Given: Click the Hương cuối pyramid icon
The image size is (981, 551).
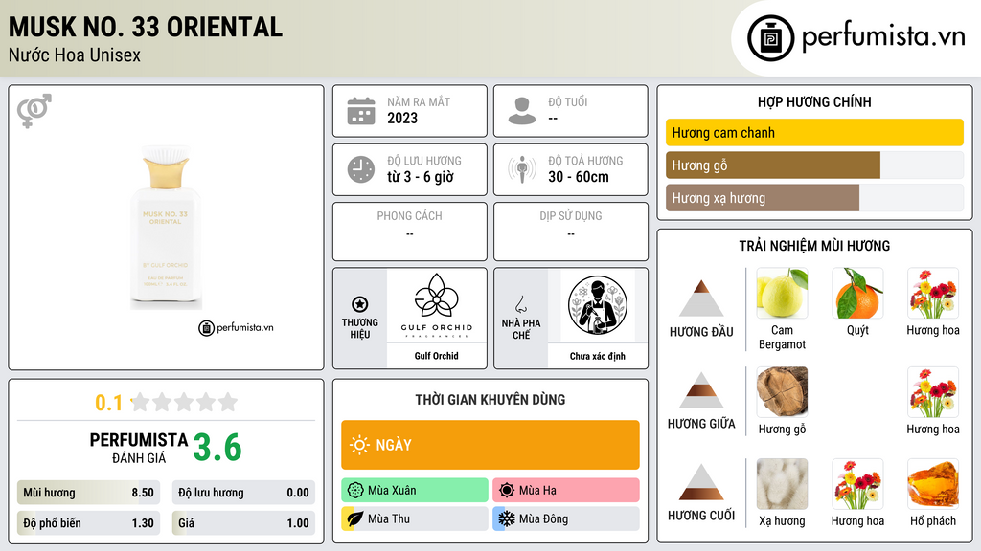Looking at the screenshot, I should [701, 482].
